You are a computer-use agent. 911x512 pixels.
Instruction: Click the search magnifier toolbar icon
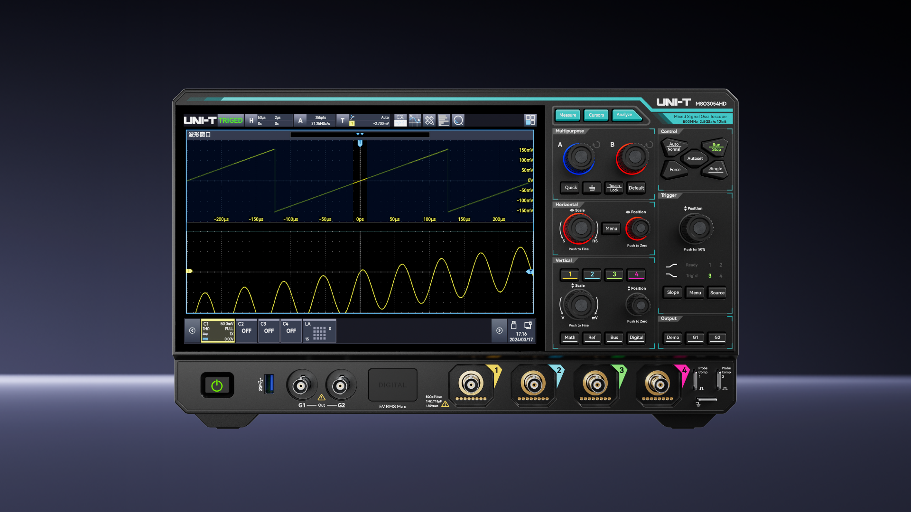tap(458, 120)
